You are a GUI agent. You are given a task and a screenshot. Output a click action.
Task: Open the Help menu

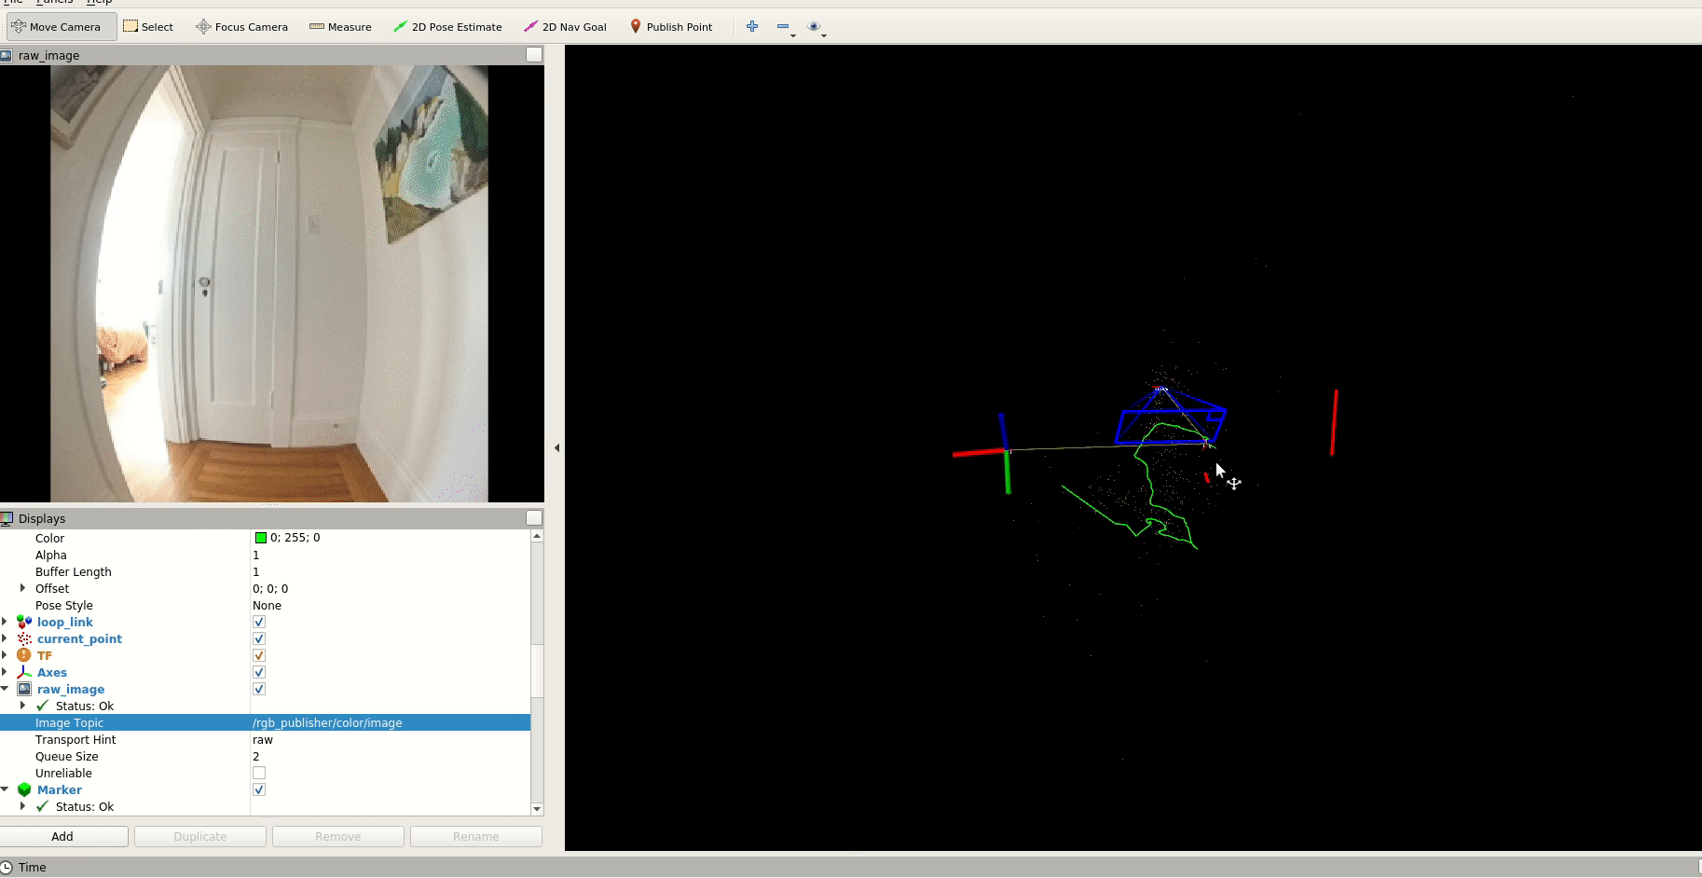tap(99, 2)
